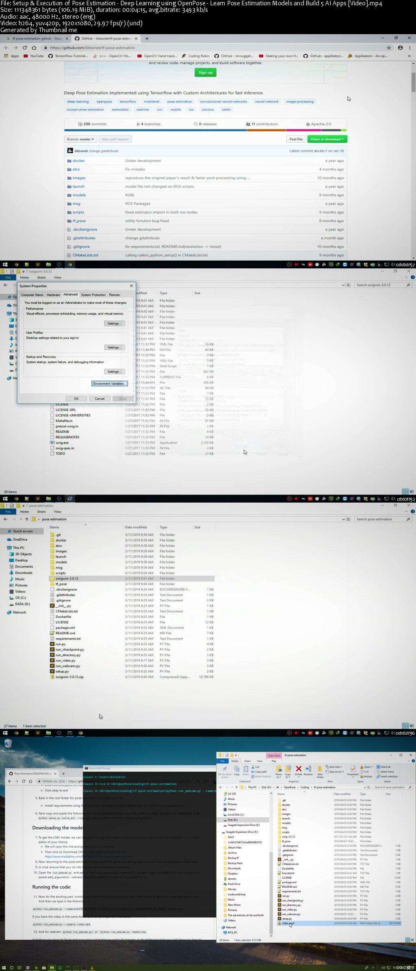Open the Copy to dropdown in the ribbon
The image size is (416, 971).
pyautogui.click(x=288, y=771)
